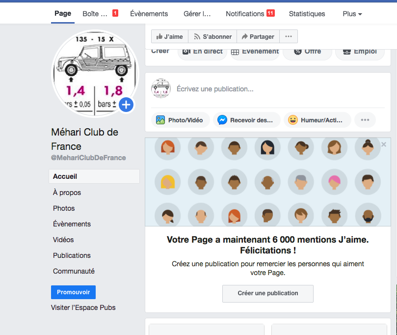Open the Évènements top tab
The image size is (397, 335).
pos(149,14)
